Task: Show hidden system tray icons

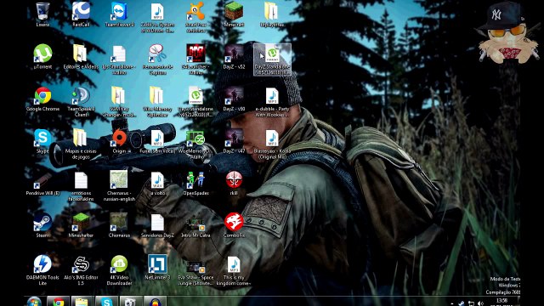Action: (452, 303)
